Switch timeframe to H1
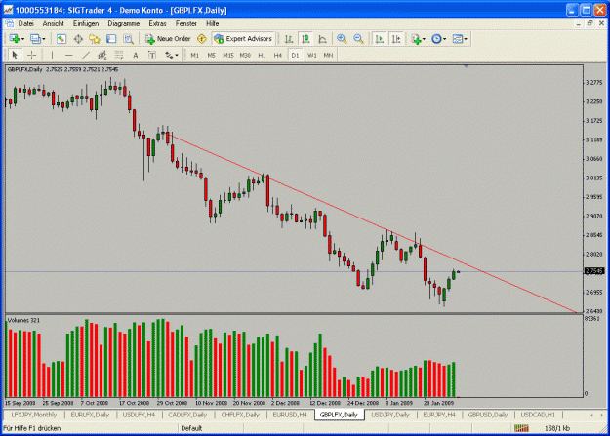Screen dimensions: 610x436 pos(262,55)
